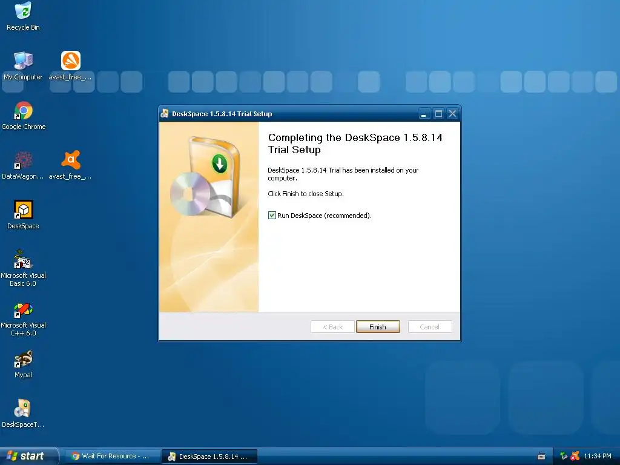The width and height of the screenshot is (620, 465).
Task: Click the software box and CD artwork
Action: [206, 176]
